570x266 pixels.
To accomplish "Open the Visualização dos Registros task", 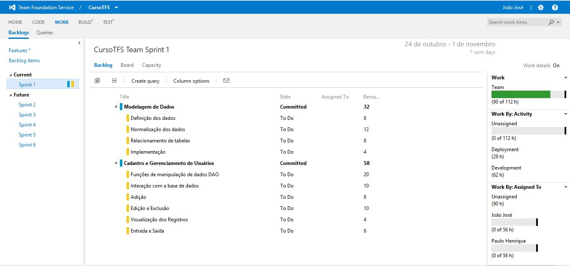I will pos(160,220).
